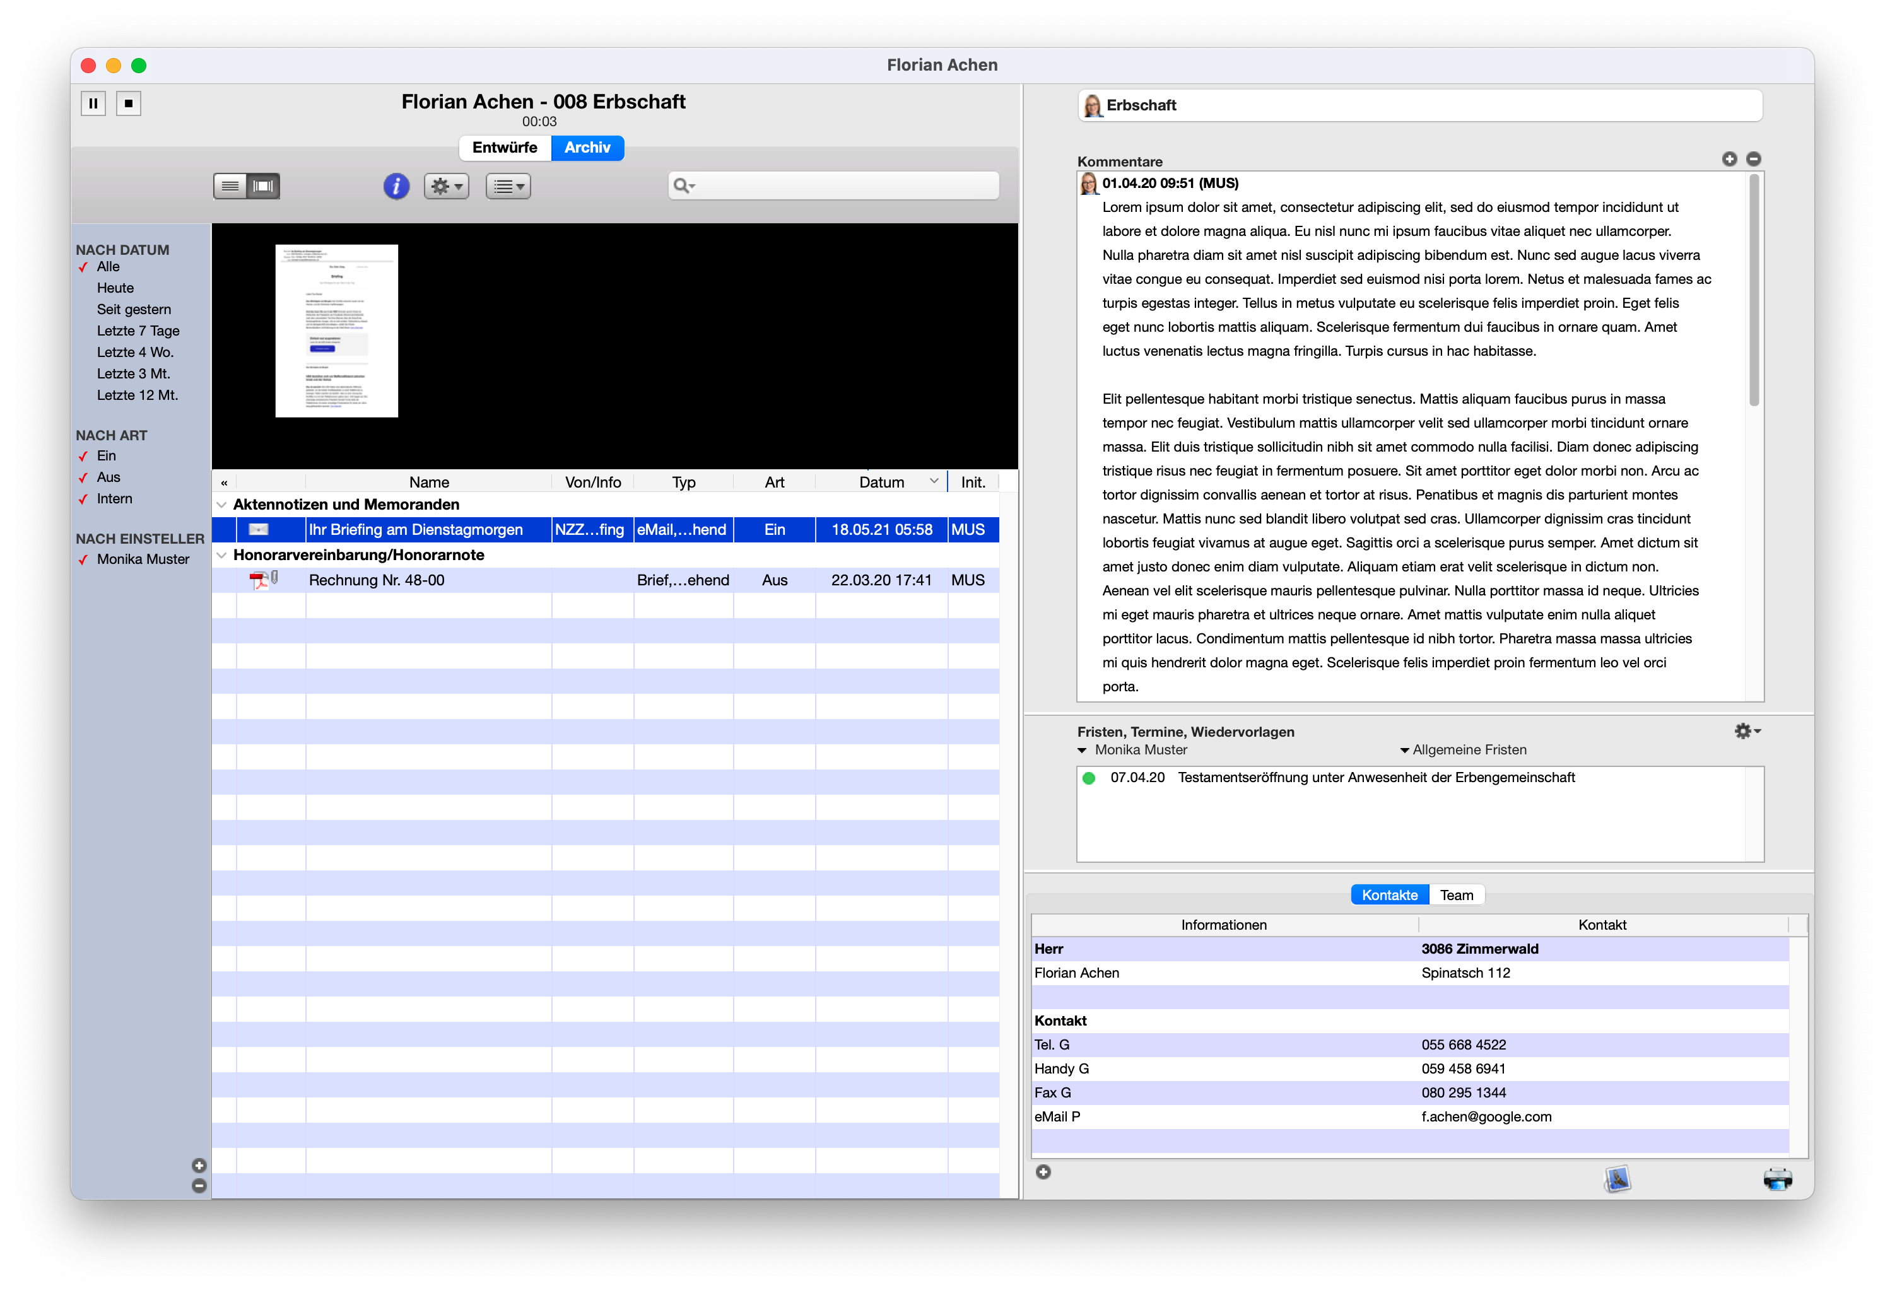Select the Letzte 12 Mt. filter
The image size is (1885, 1293).
(x=137, y=396)
